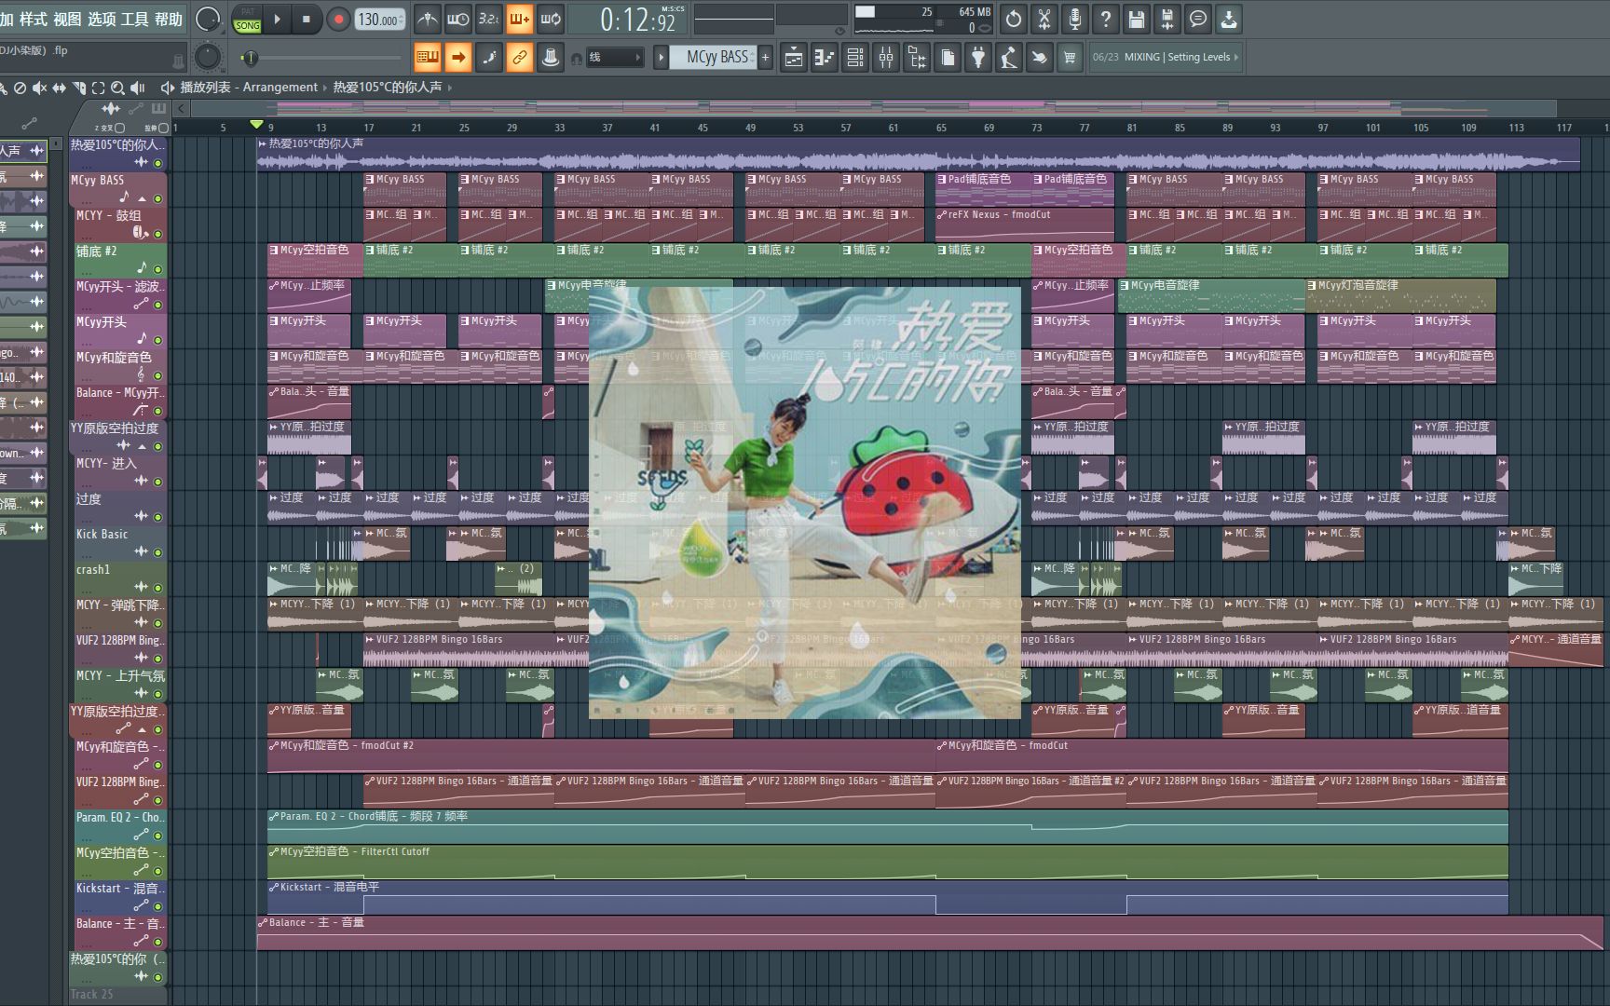Collapse the YY原版空拍过度 group arrow
This screenshot has width=1610, height=1006.
click(142, 446)
